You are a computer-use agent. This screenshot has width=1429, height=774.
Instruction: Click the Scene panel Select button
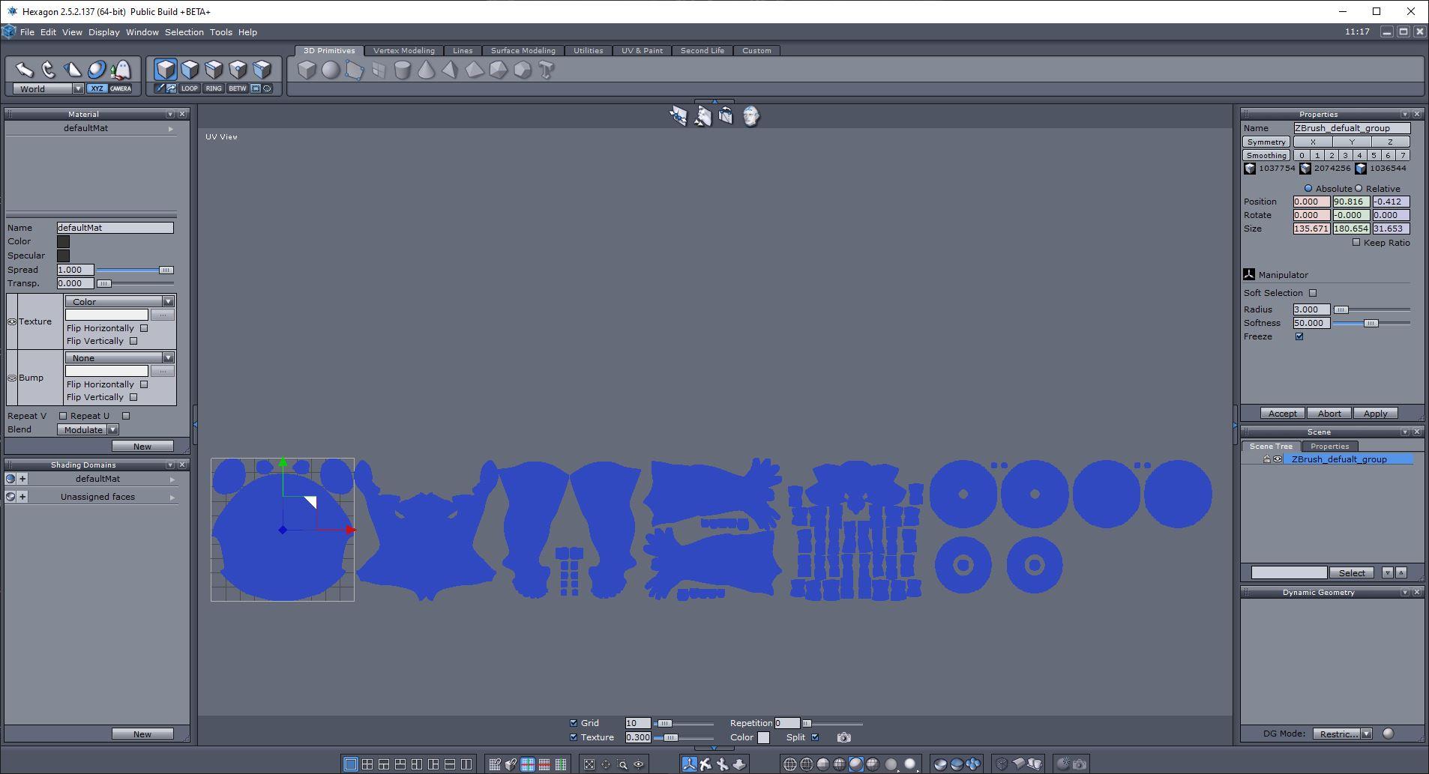pyautogui.click(x=1352, y=572)
